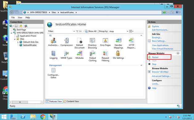
Task: Open Output Caching settings
Action: point(92,56)
